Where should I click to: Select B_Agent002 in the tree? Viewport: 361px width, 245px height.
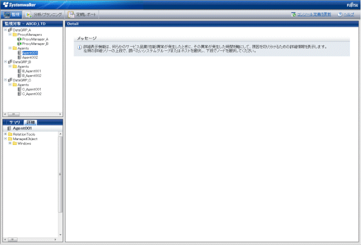pos(32,76)
